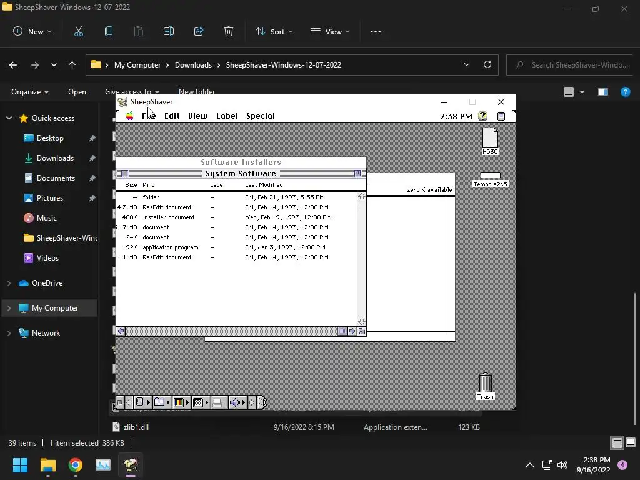
Task: Select the 'Installer document' row
Action: pos(236,217)
